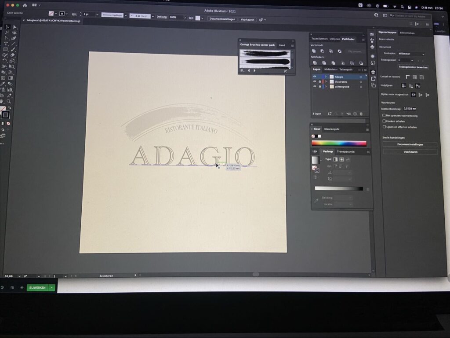Open the Transparantie panel tab

[345, 151]
